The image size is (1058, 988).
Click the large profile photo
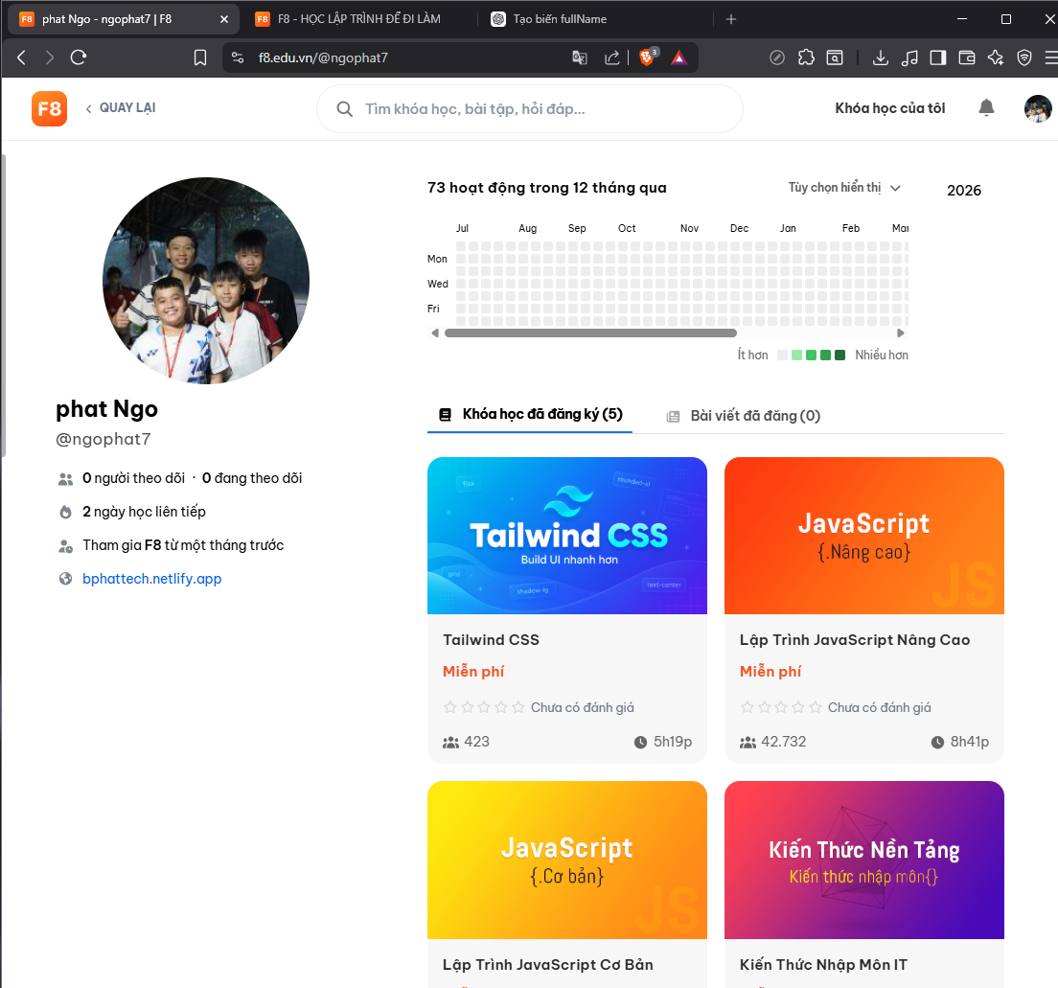(206, 281)
